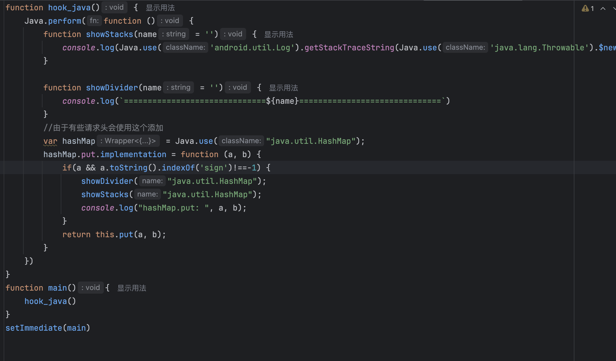The height and width of the screenshot is (361, 616).
Task: Click the name: hint in showStacks call
Action: pyautogui.click(x=147, y=194)
